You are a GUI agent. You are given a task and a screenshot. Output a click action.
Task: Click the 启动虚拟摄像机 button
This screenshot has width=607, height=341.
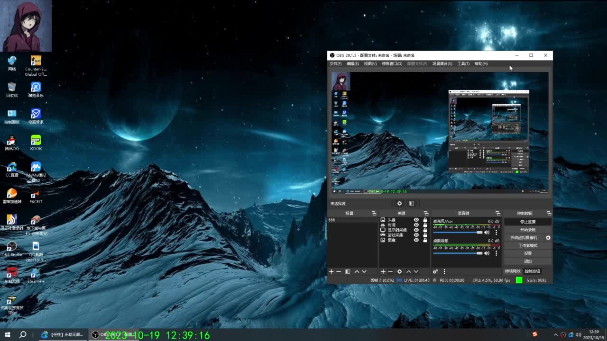click(524, 238)
